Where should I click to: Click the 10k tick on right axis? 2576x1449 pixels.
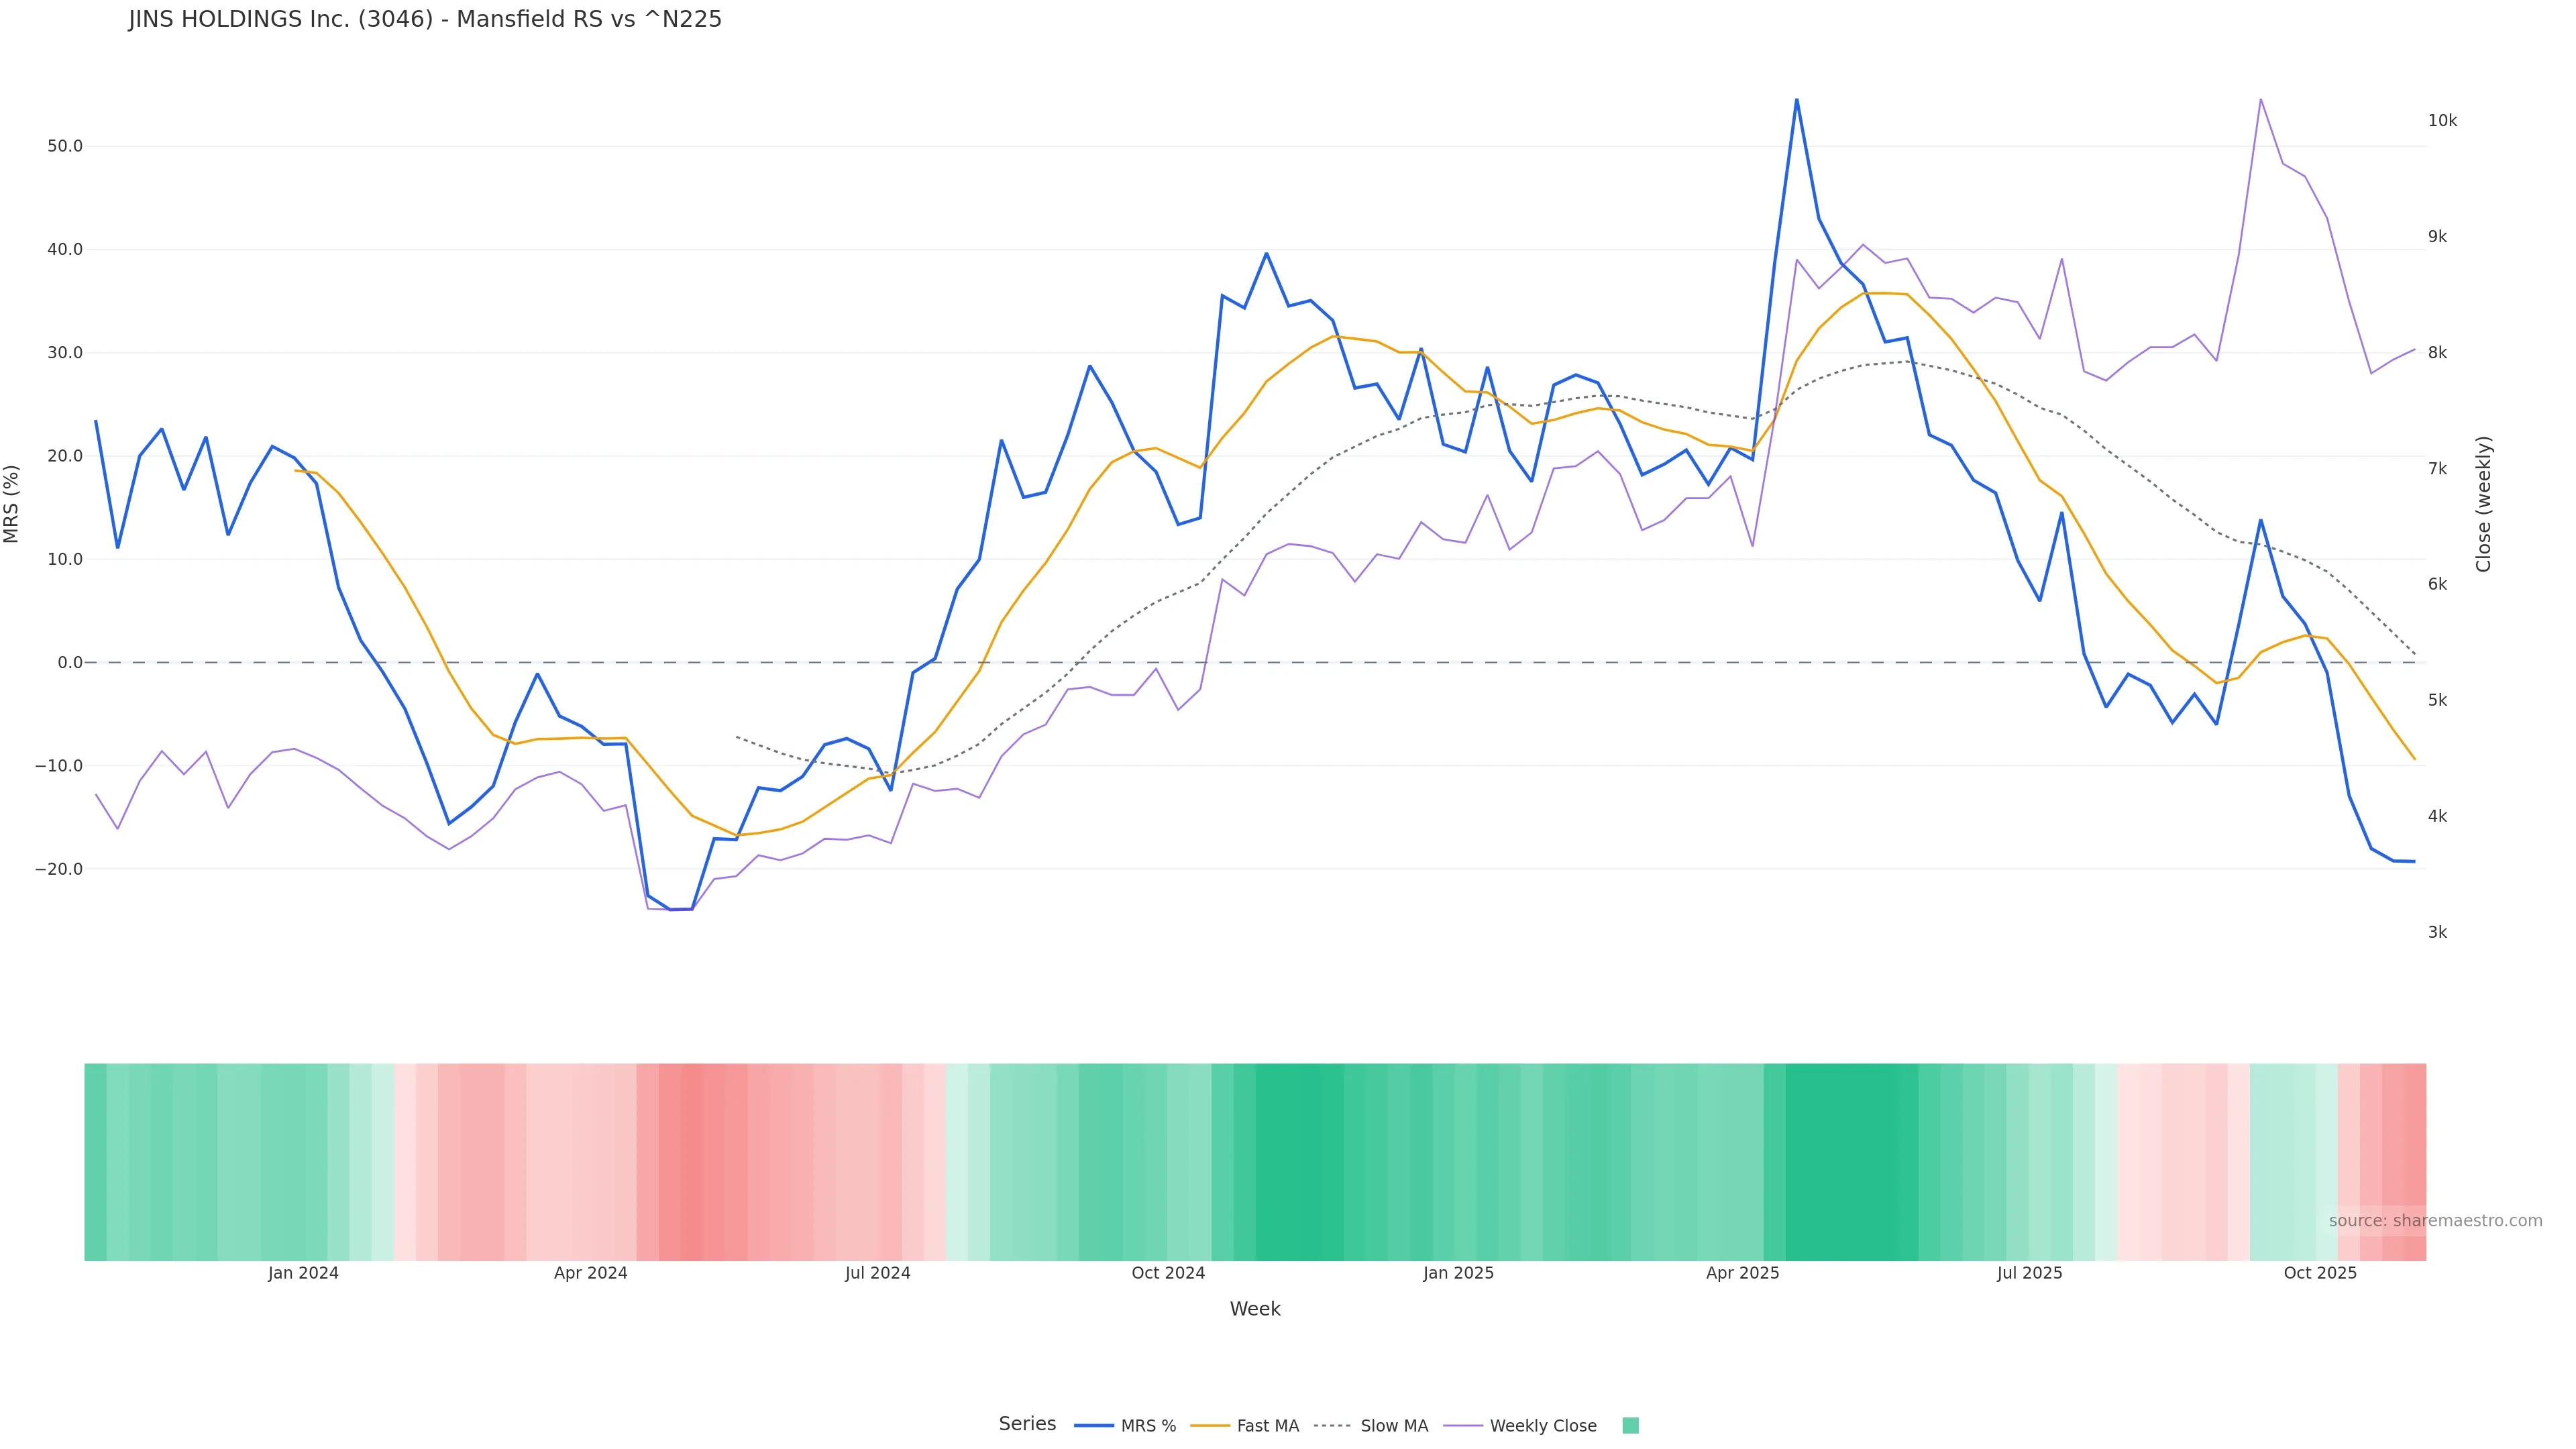click(x=2442, y=121)
